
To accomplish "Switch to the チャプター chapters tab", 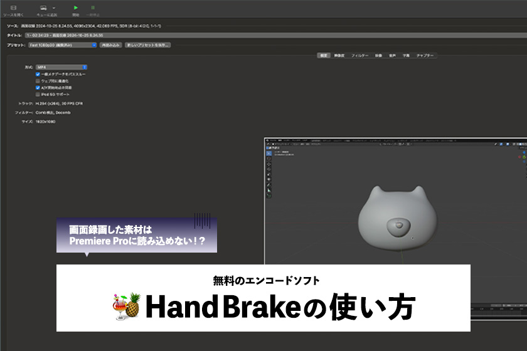I will (x=425, y=55).
